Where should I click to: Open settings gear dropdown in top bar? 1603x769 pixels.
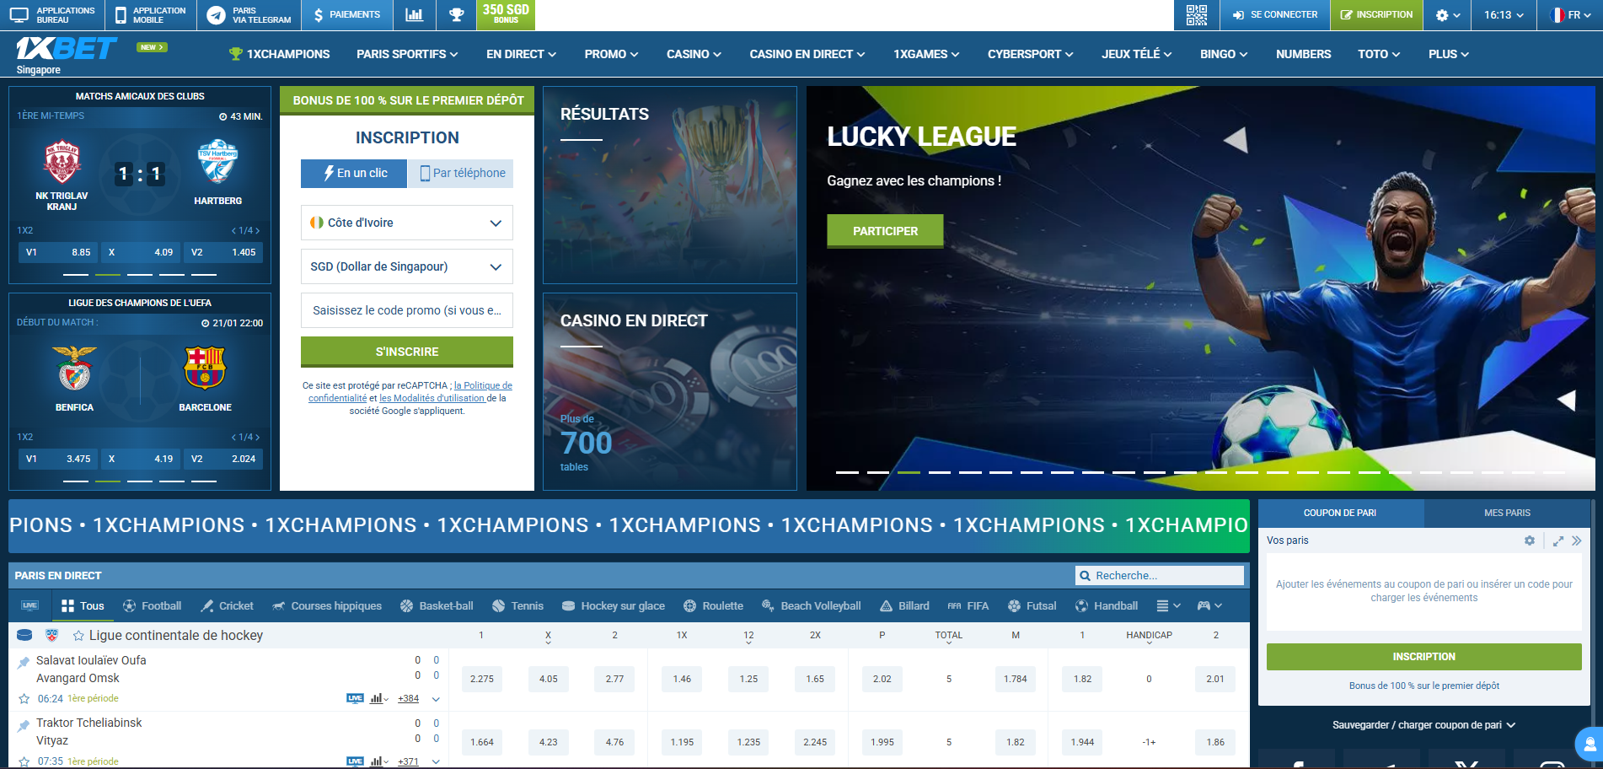(x=1448, y=15)
